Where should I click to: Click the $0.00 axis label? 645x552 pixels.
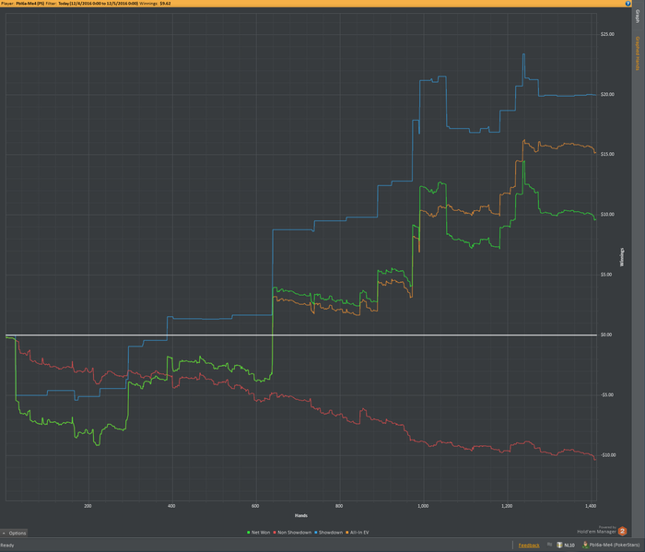[x=606, y=335]
